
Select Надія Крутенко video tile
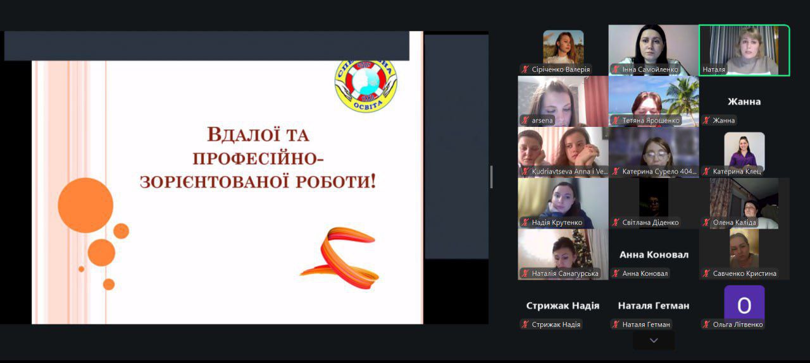563,202
